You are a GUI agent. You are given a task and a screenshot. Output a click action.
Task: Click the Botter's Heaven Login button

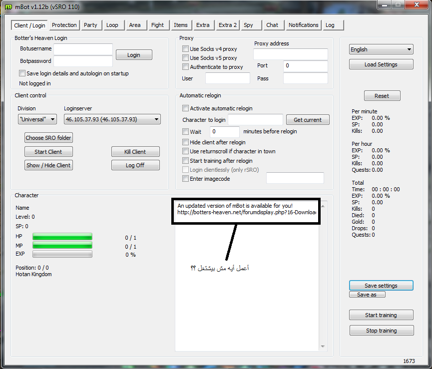click(134, 55)
